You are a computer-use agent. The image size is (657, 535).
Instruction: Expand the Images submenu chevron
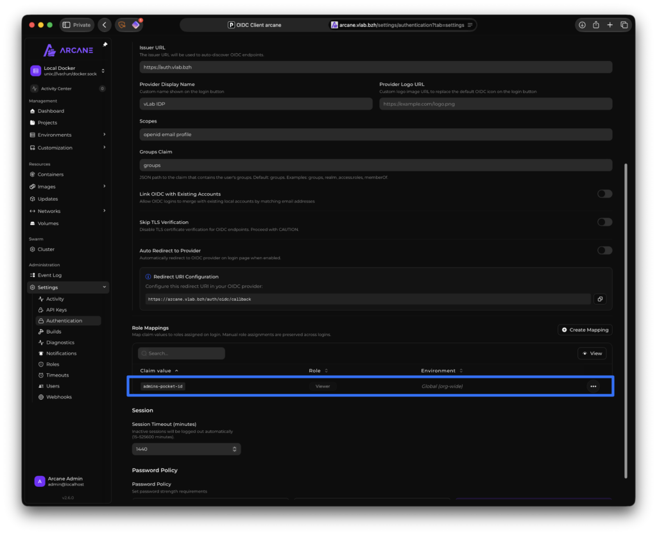(105, 187)
